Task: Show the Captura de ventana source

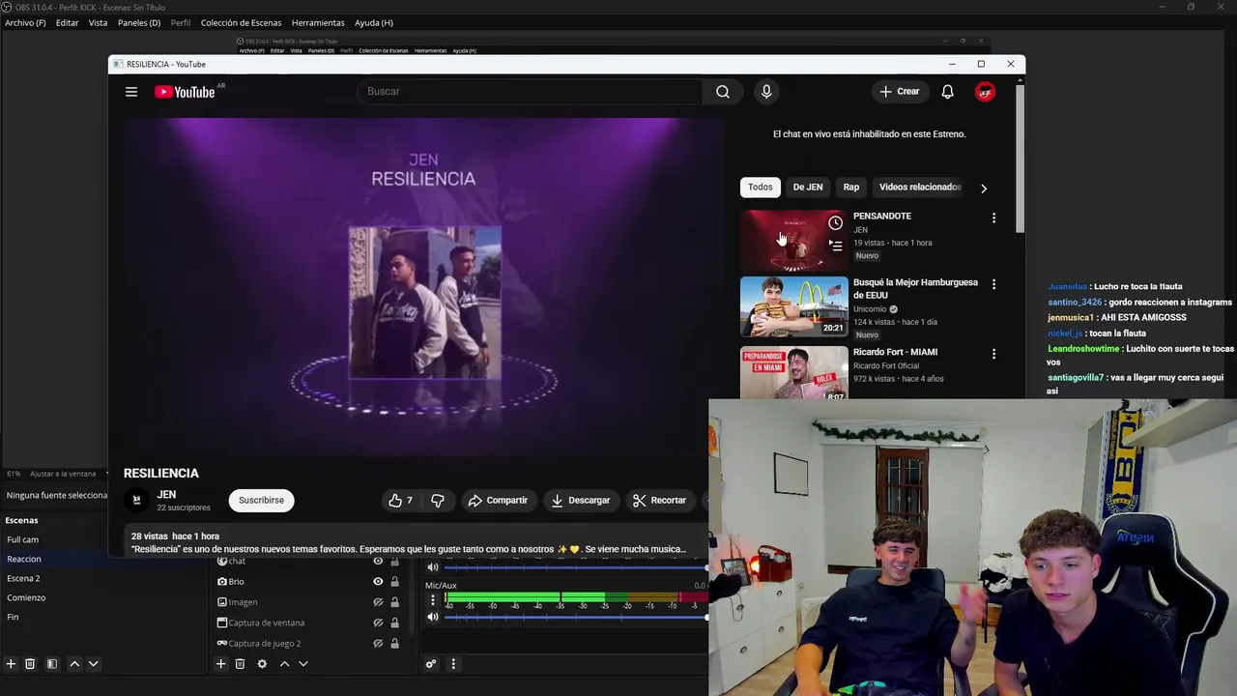Action: coord(378,623)
